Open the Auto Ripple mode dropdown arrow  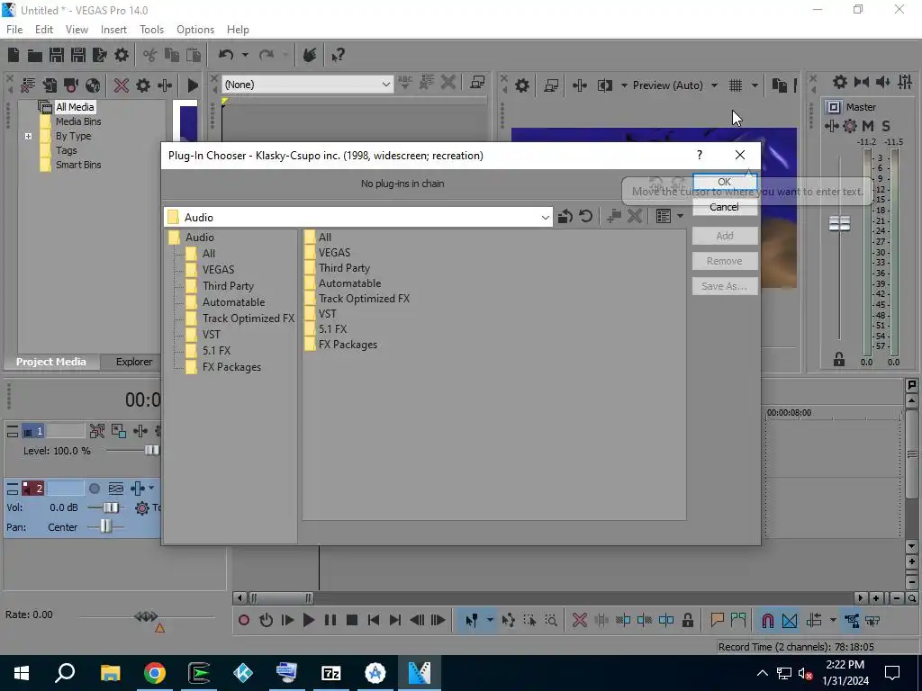833,620
